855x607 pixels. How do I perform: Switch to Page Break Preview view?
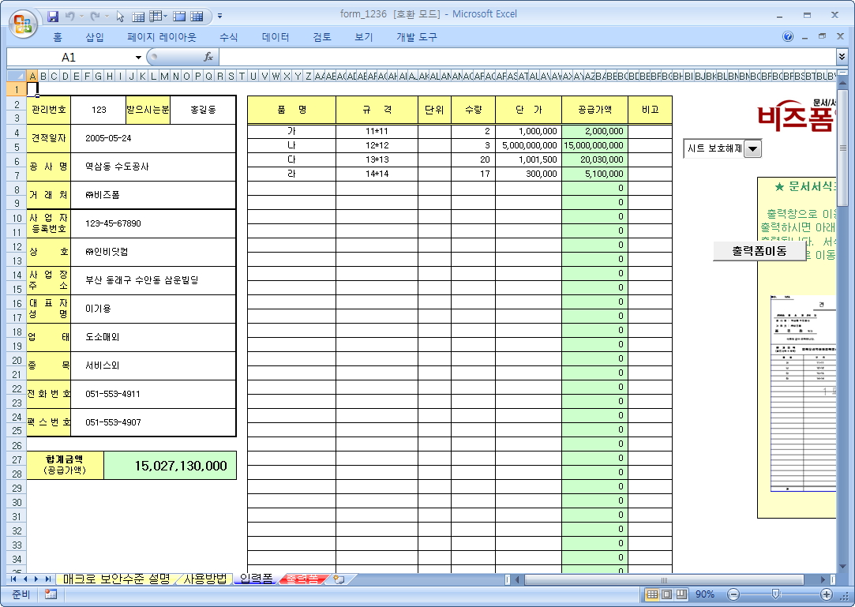click(681, 594)
